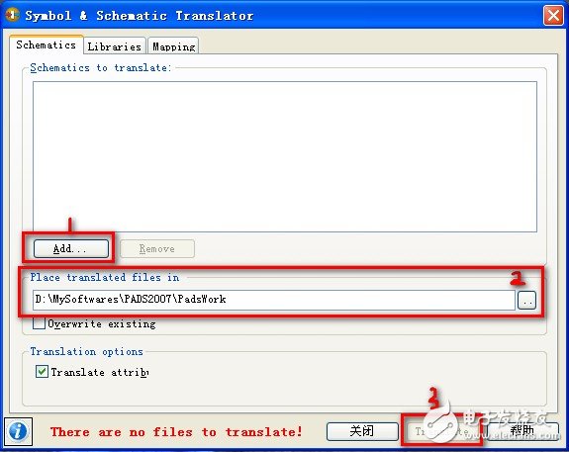
Task: Click the 关闭 button
Action: (x=362, y=431)
